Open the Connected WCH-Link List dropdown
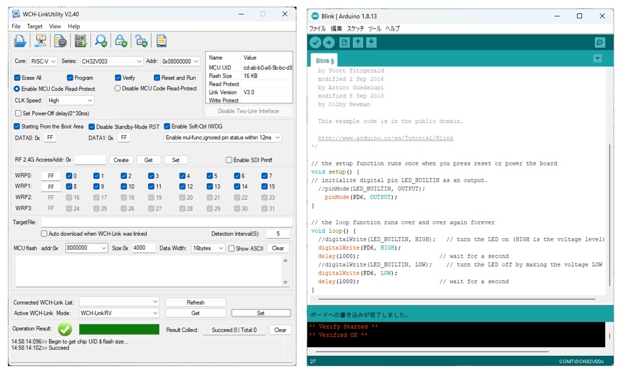 (119, 302)
